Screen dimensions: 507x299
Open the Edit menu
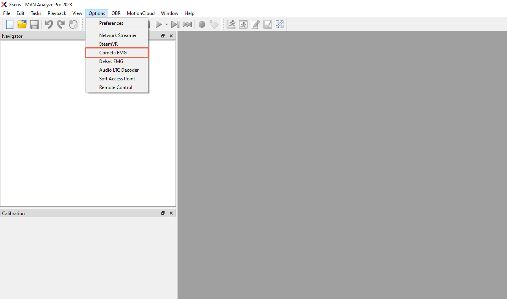[20, 13]
